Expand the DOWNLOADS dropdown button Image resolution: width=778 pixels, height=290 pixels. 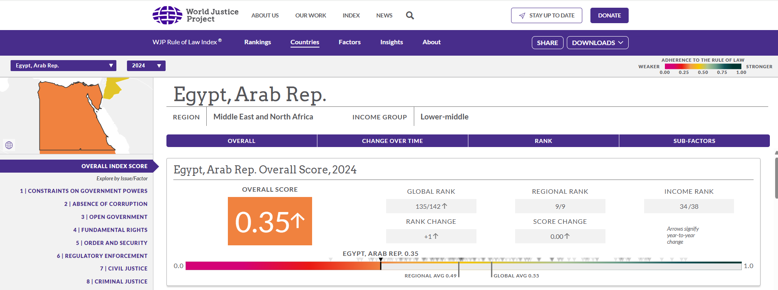coord(597,43)
